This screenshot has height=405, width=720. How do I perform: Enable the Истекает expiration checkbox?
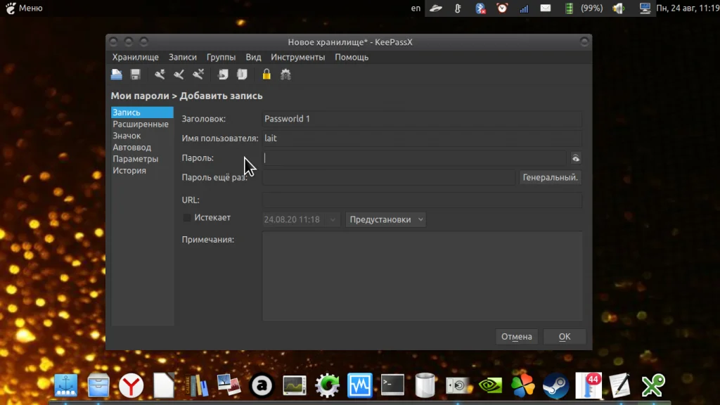click(187, 218)
